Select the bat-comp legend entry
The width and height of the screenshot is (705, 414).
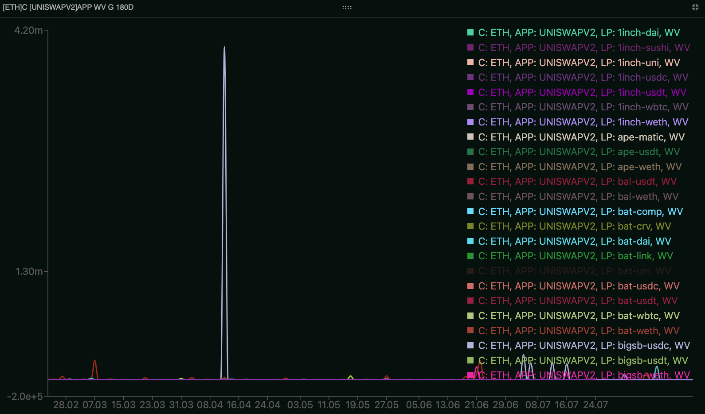(x=580, y=211)
